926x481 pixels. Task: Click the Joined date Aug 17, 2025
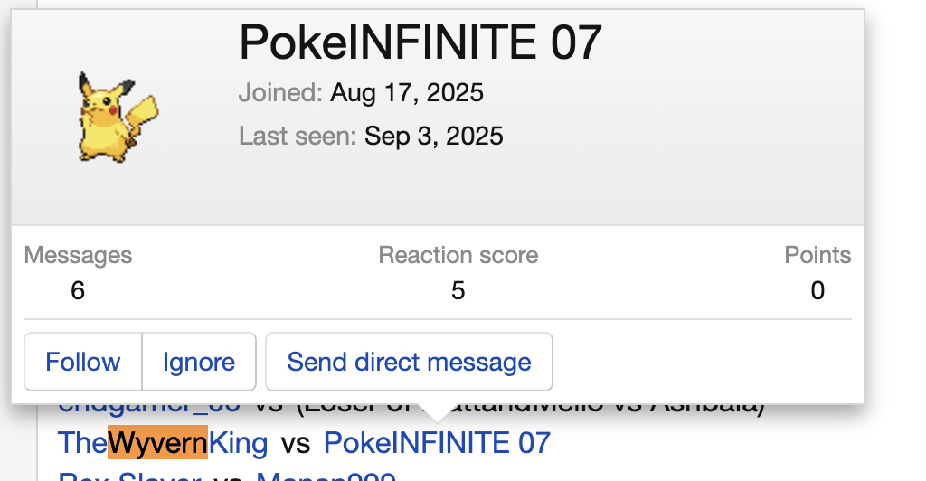(x=407, y=92)
